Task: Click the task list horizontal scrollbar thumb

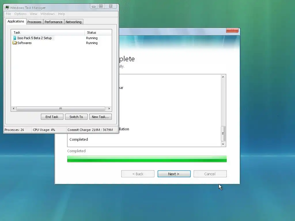Action: point(61,108)
